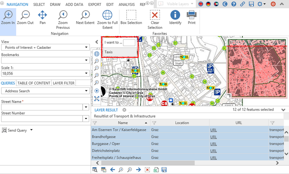The image size is (289, 174).
Task: Collapse the Layer Result panel chevron
Action: tap(283, 110)
